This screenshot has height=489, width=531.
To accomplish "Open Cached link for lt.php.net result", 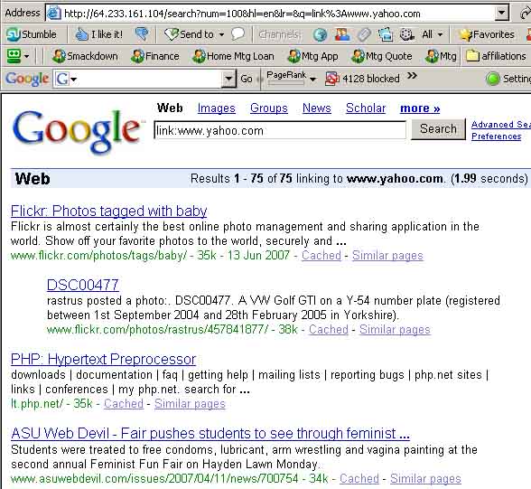I will pyautogui.click(x=124, y=404).
